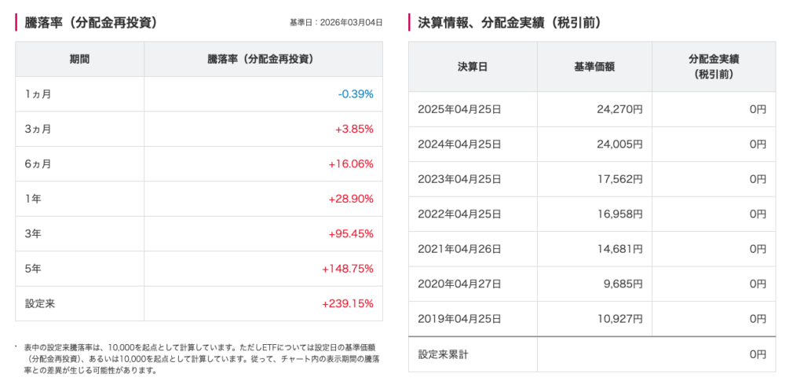
Task: Select the 1ヵ月 return value -0.39%
Action: (356, 94)
